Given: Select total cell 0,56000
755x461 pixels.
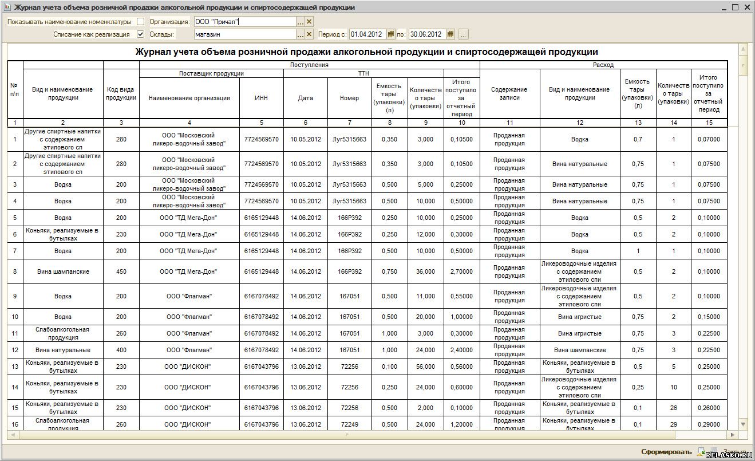Looking at the screenshot, I should pyautogui.click(x=461, y=367).
